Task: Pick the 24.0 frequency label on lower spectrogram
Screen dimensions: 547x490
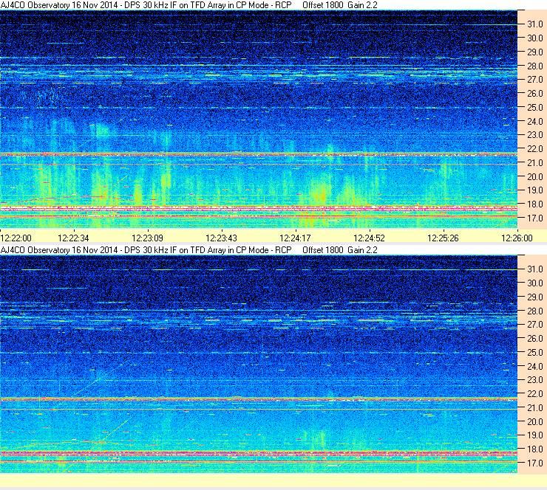Action: point(535,366)
